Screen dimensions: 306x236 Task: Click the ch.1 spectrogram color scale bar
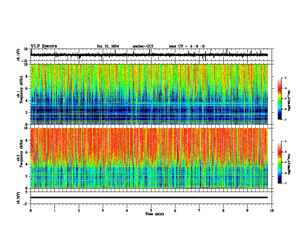point(280,99)
